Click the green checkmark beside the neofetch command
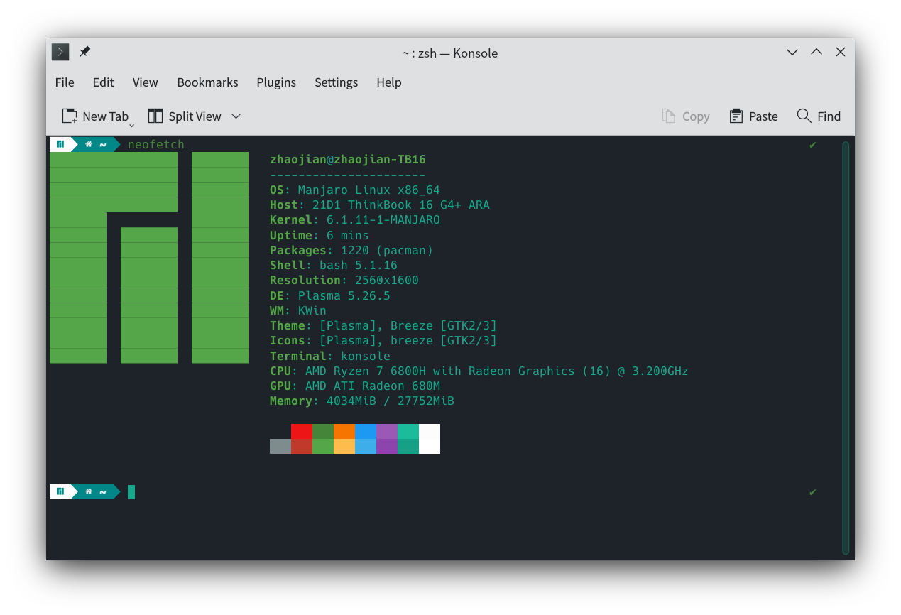Screen dimensions: 901x615 pyautogui.click(x=812, y=144)
